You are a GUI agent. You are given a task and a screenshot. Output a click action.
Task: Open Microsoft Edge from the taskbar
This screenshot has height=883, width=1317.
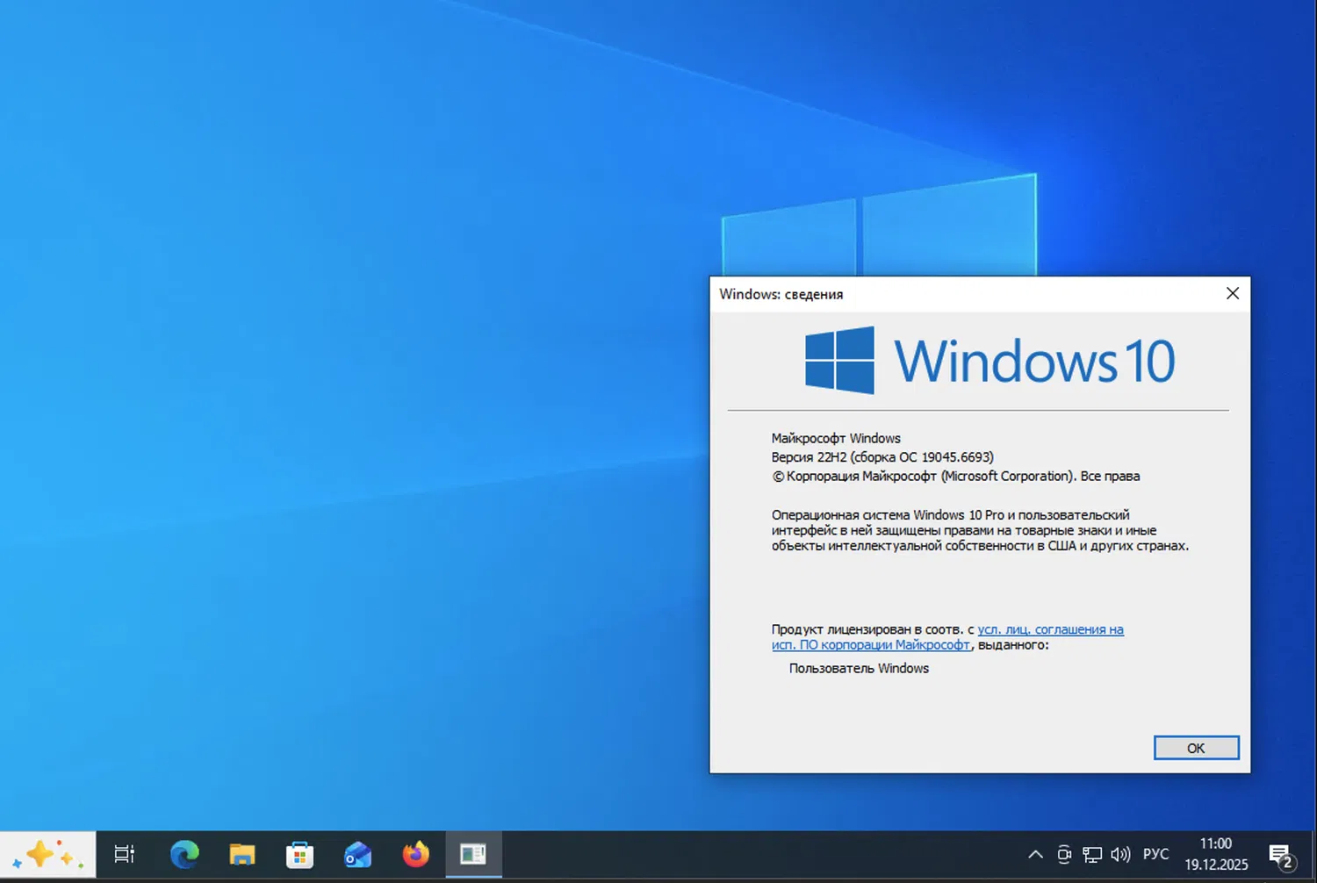coord(184,854)
